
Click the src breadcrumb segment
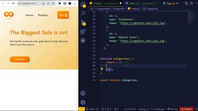pos(92,9)
